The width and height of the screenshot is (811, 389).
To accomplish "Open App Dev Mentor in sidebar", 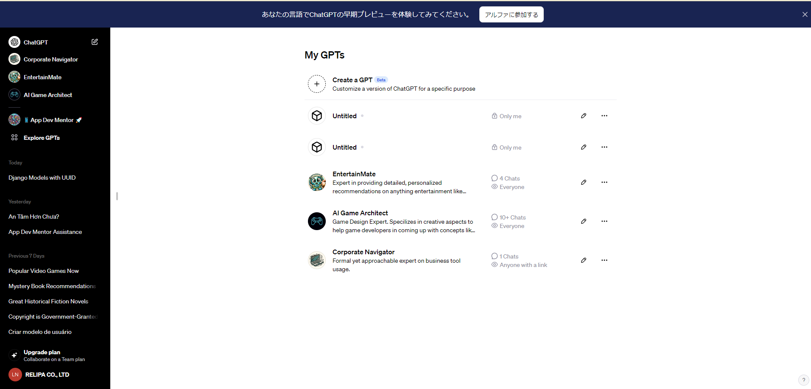I will click(x=52, y=120).
